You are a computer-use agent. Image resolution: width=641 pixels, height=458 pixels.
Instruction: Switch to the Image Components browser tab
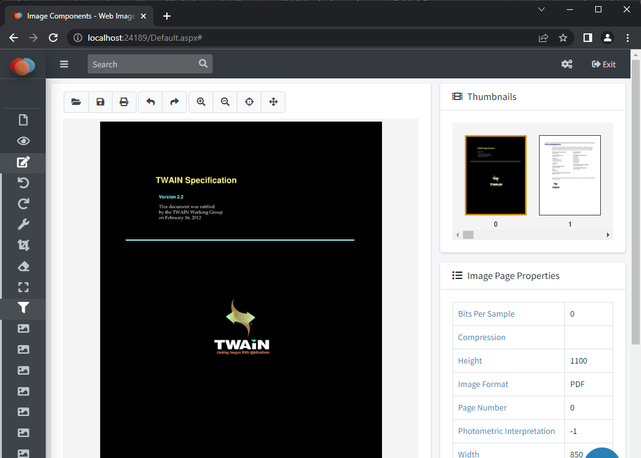[79, 16]
